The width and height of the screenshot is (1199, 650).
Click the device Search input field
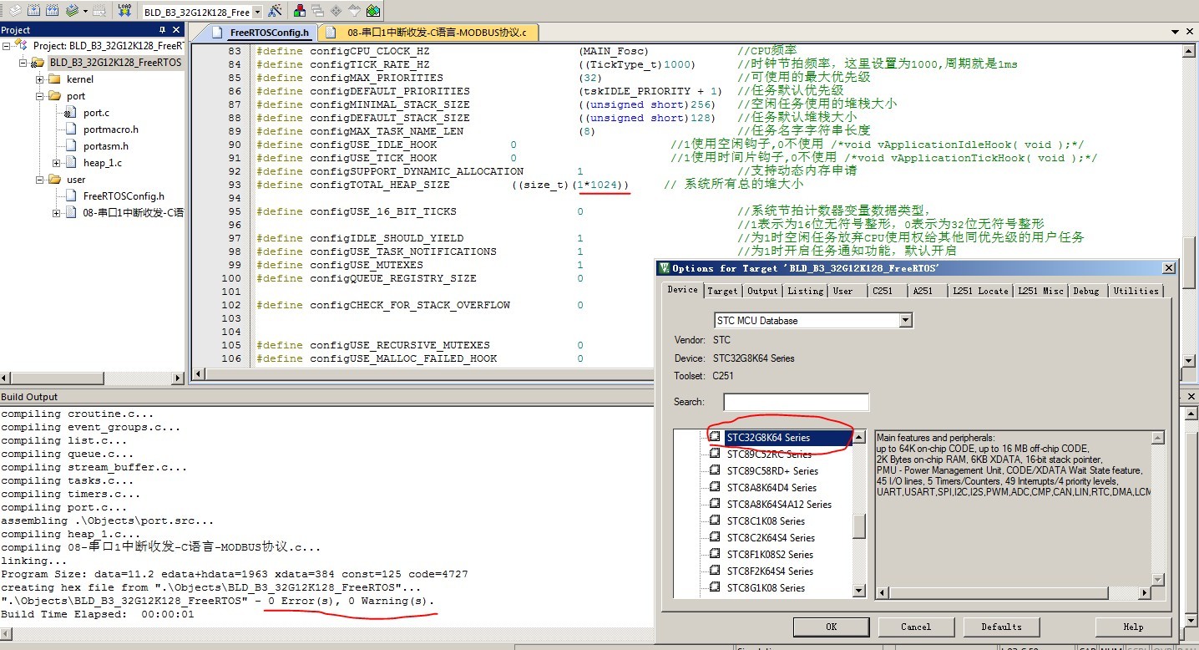click(x=796, y=402)
